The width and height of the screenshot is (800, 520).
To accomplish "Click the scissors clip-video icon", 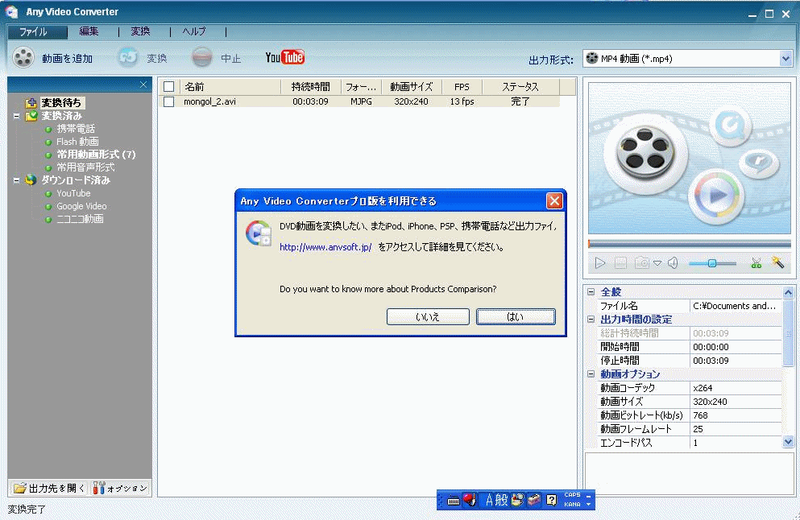I will pos(756,263).
